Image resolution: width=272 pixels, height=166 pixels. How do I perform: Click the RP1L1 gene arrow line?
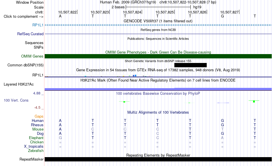(158, 25)
